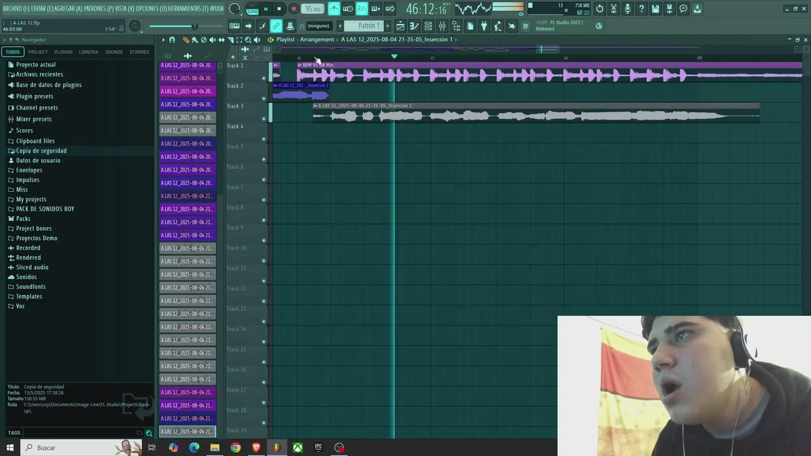Open EDITAR menu
Screen dimensions: 811x456
point(42,9)
